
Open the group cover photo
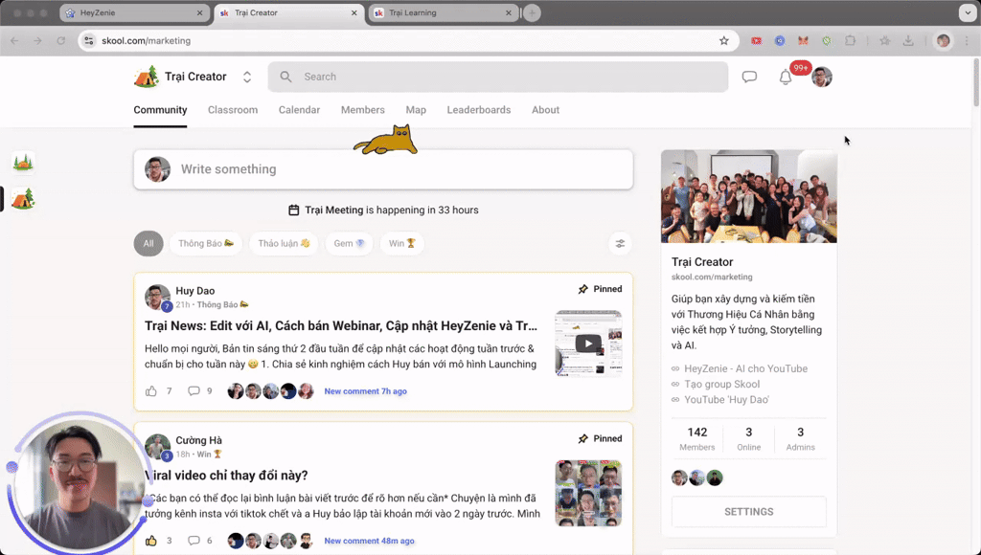(x=749, y=196)
